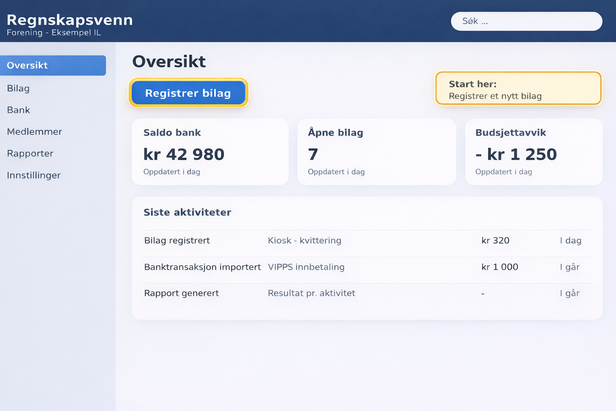
Task: Click the Registrer bilag button
Action: (x=188, y=93)
